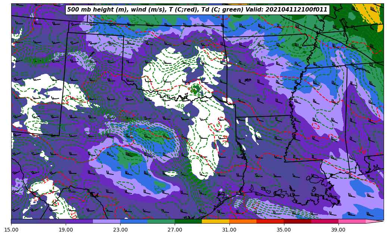This screenshot has height=236, width=387.
Task: Choose the bright blue colorbar segment
Action: click(x=134, y=221)
